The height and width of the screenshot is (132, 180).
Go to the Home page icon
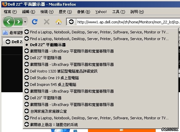(59, 22)
